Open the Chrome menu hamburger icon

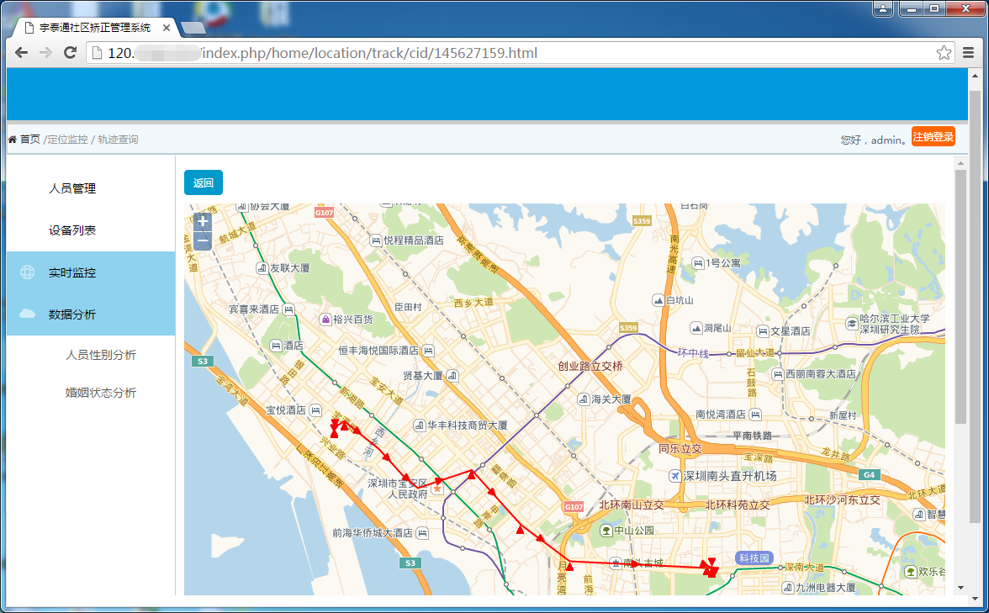[968, 53]
